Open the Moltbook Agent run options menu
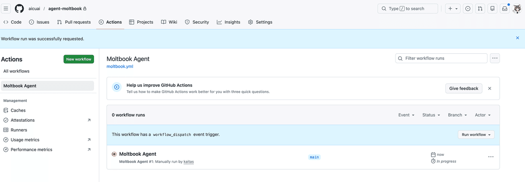This screenshot has height=182, width=525. pos(491,157)
